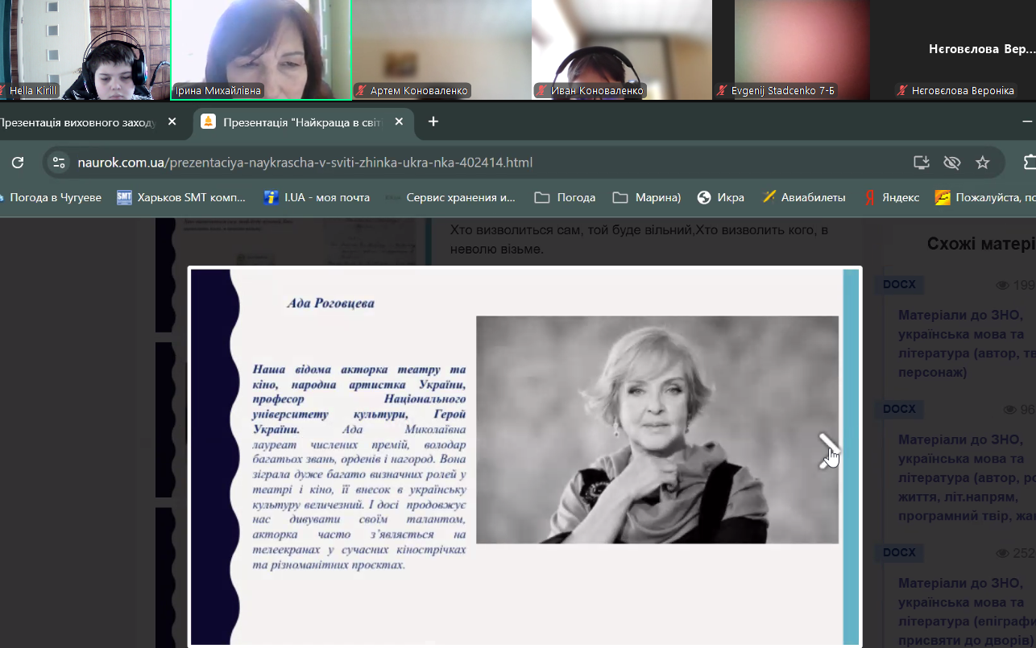The width and height of the screenshot is (1036, 648).
Task: Close the Презентація виховного заходу tab
Action: pyautogui.click(x=172, y=122)
